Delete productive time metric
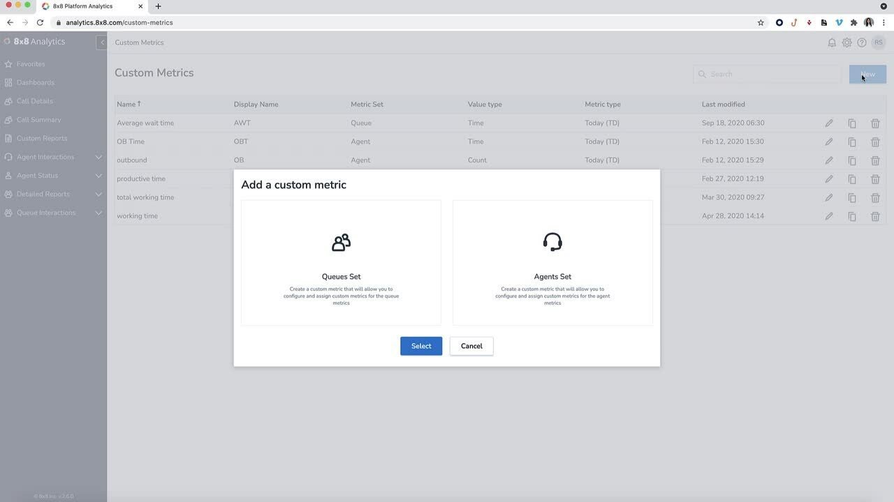This screenshot has height=502, width=894. click(875, 179)
